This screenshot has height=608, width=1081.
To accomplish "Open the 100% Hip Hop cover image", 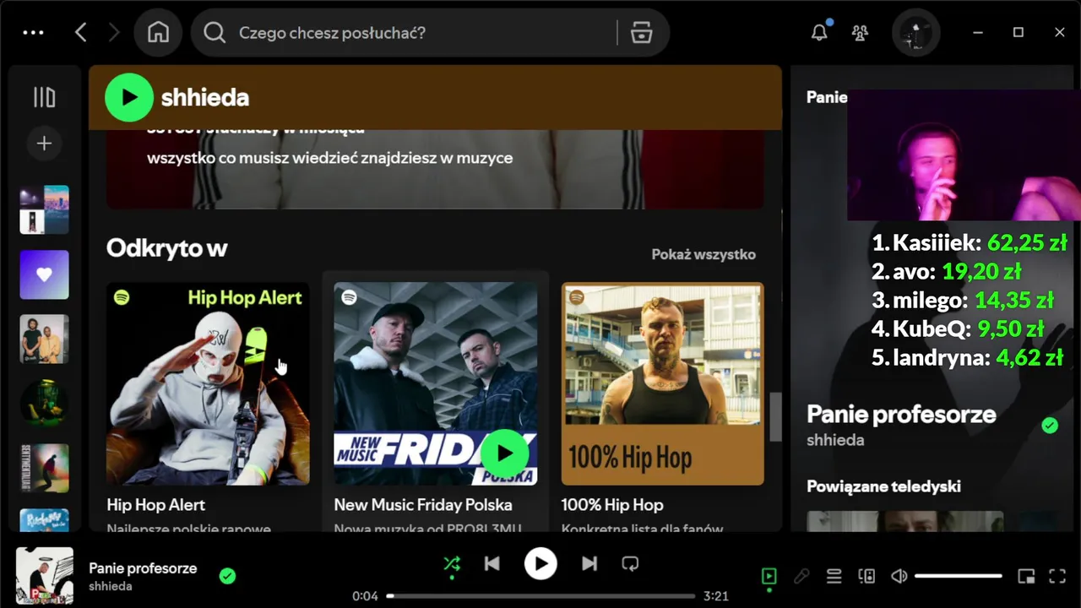I will pos(663,383).
